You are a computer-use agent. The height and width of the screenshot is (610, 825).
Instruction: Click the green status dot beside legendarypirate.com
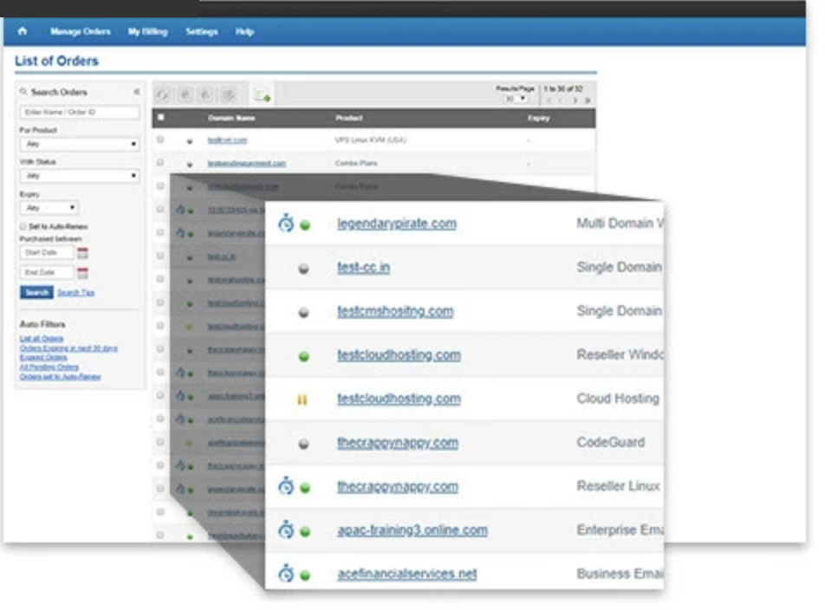305,225
